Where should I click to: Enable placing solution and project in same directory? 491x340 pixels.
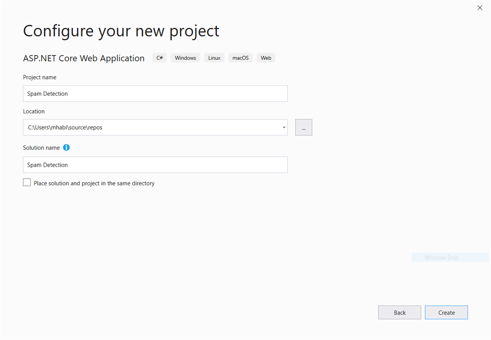click(27, 182)
